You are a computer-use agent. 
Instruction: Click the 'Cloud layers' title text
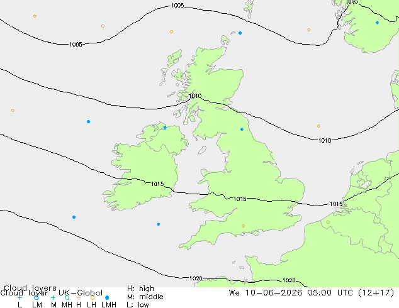[30, 288]
